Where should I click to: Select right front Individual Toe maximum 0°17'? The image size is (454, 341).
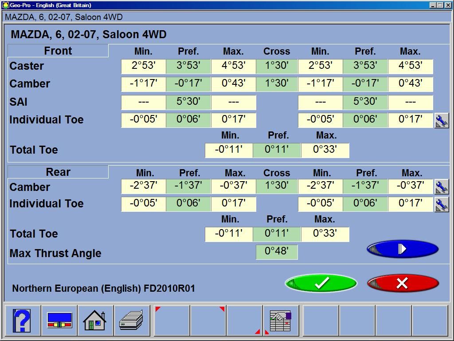point(410,120)
